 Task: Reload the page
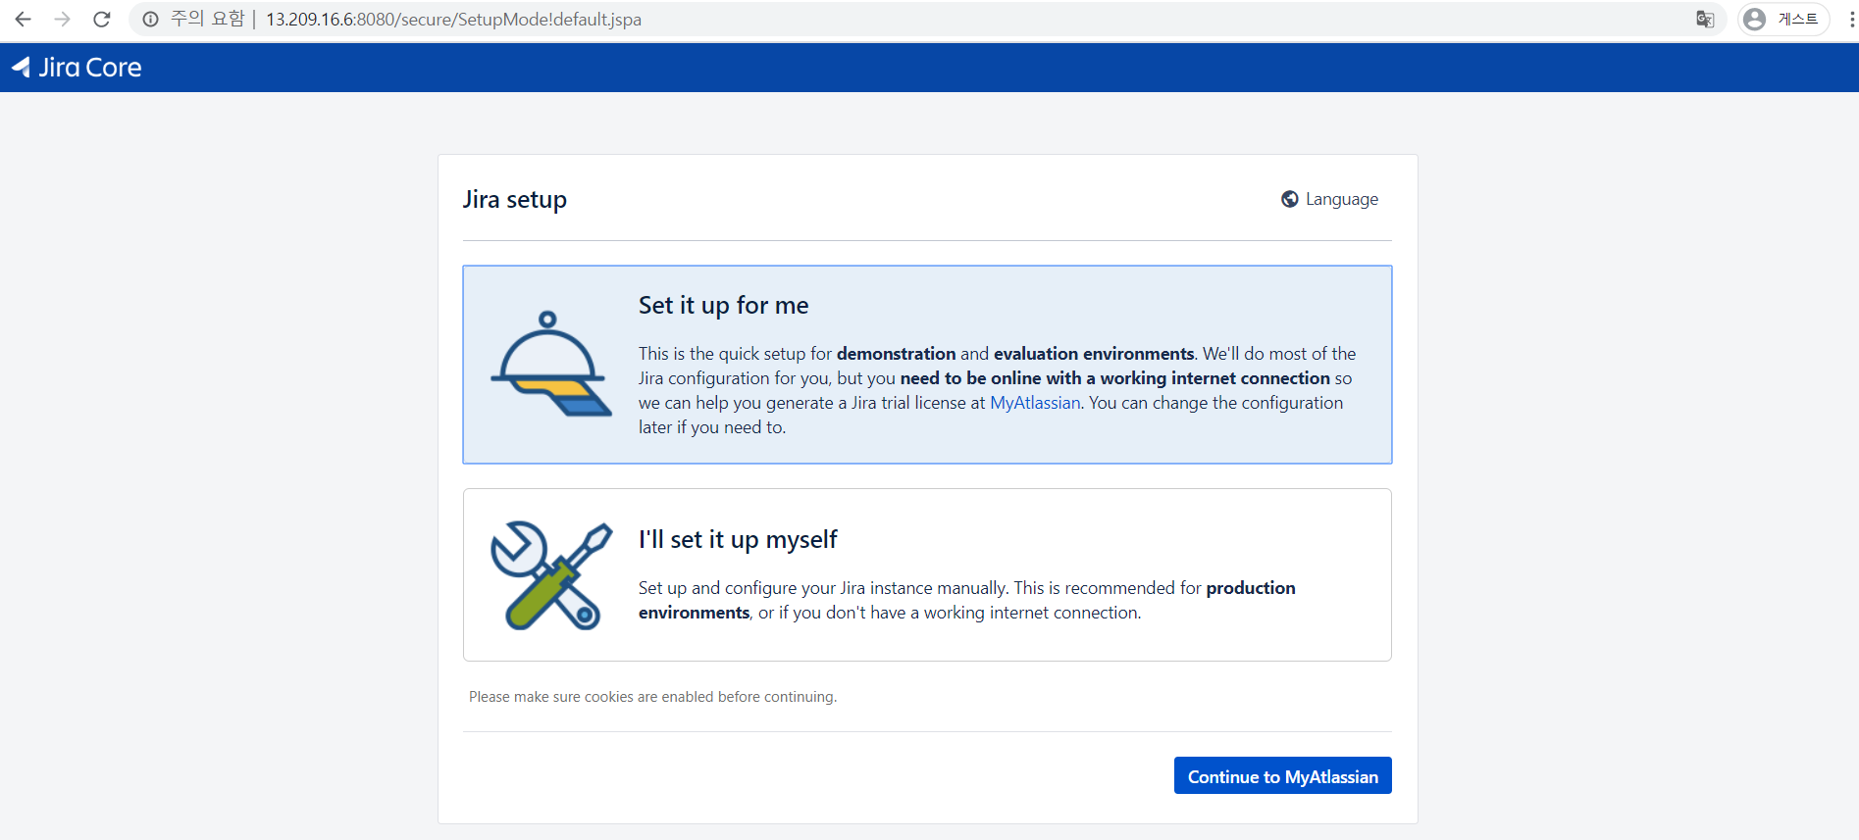tap(101, 19)
